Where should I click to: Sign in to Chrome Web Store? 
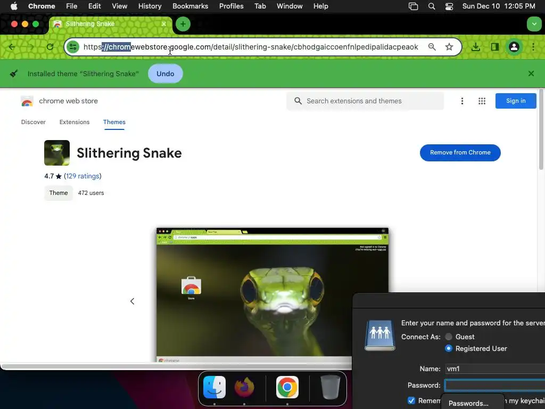pyautogui.click(x=516, y=101)
